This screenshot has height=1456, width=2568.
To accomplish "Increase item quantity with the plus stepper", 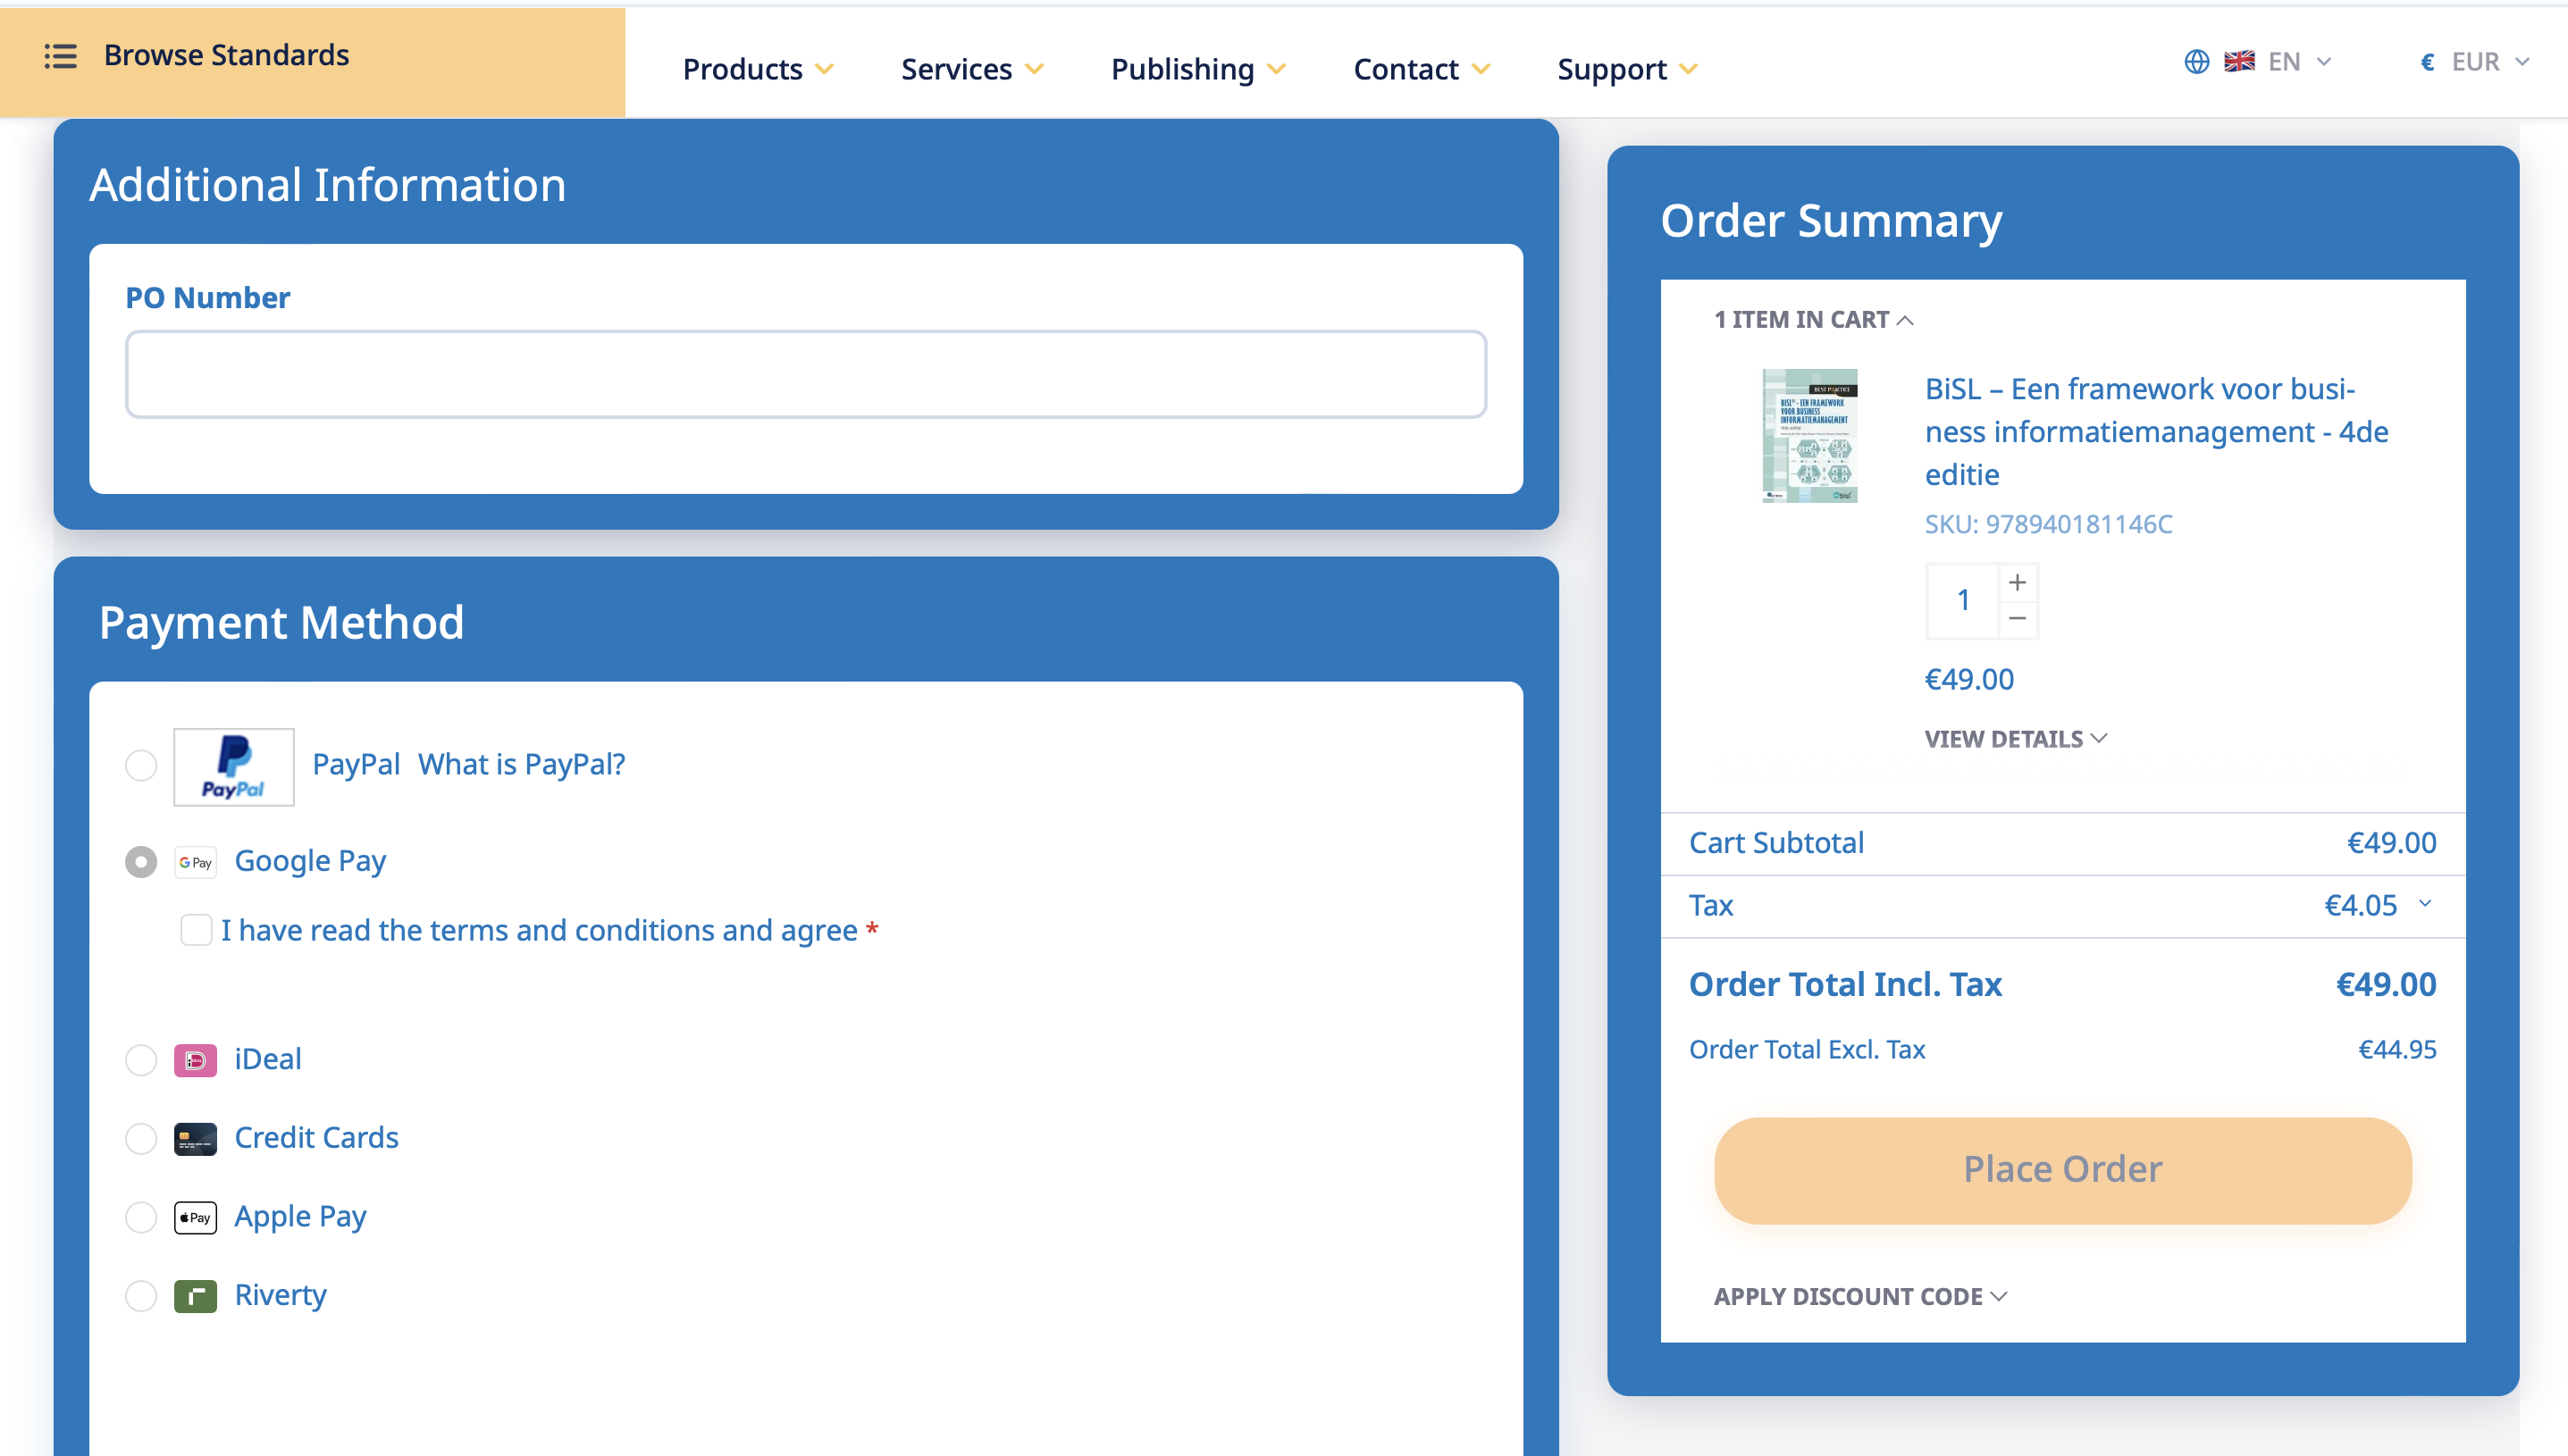I will 2017,582.
